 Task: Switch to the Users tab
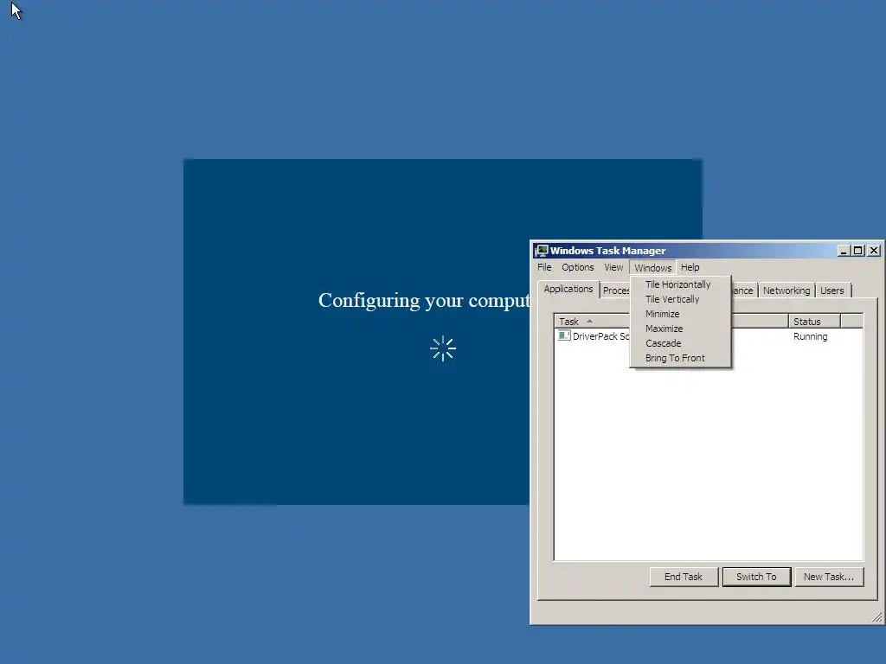click(832, 290)
